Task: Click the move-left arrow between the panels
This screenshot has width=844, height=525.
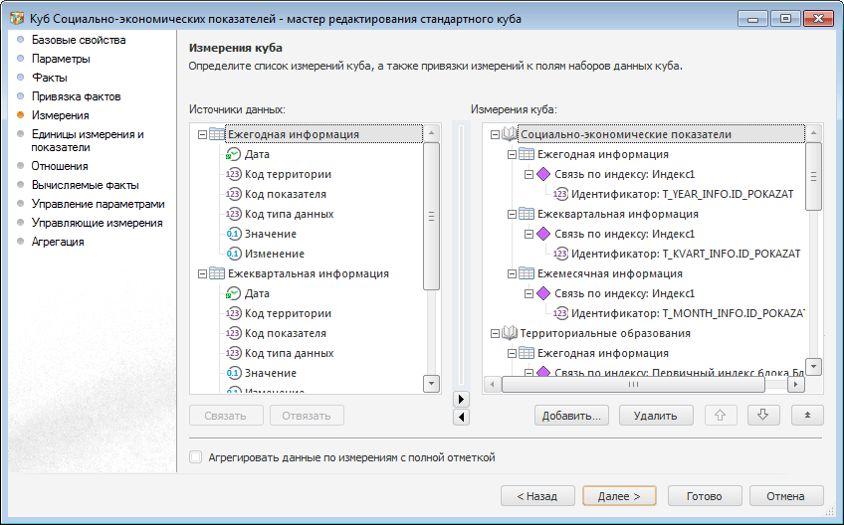Action: (x=460, y=417)
